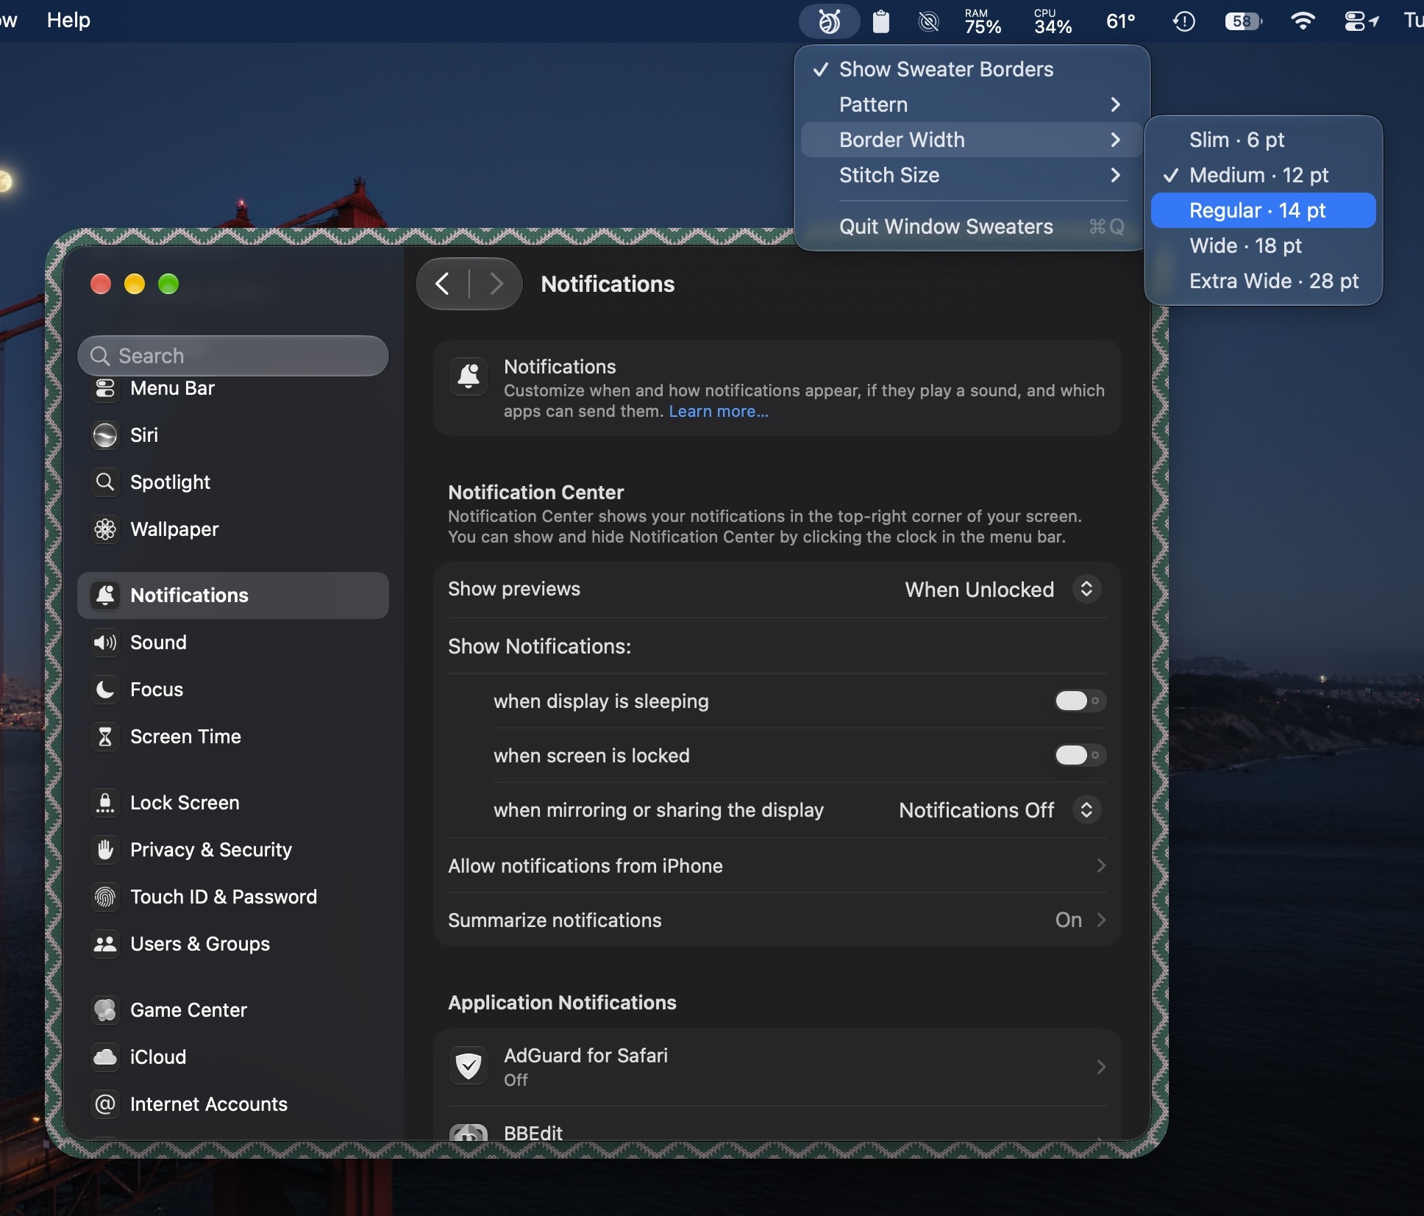Open Wallpaper settings via its flower icon

[x=105, y=529]
